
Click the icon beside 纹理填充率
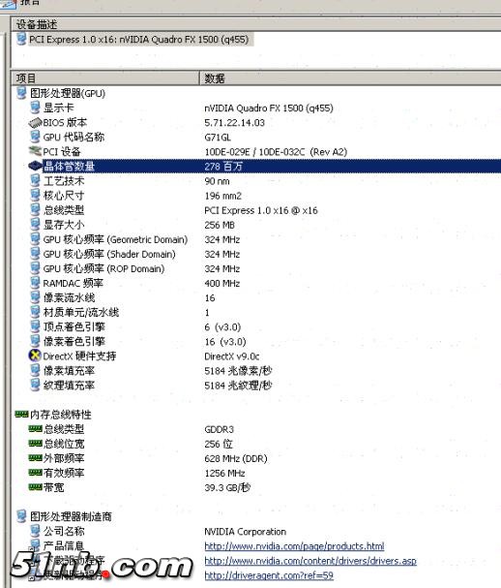click(35, 386)
